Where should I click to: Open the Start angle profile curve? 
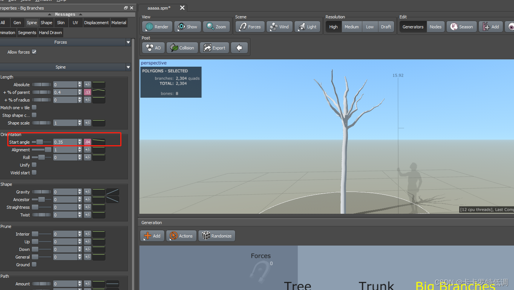[99, 142]
